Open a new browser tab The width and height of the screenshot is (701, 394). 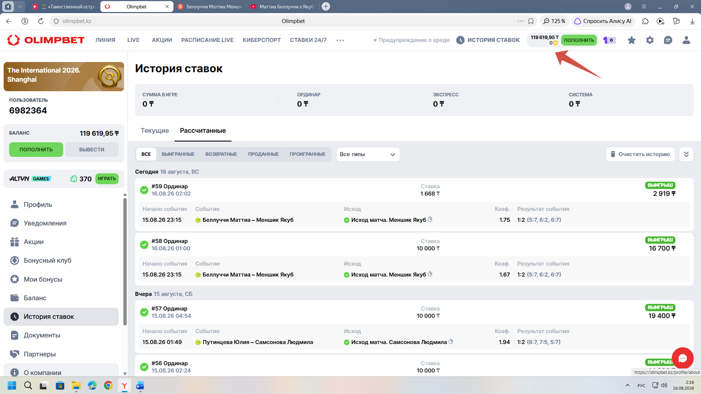[326, 7]
